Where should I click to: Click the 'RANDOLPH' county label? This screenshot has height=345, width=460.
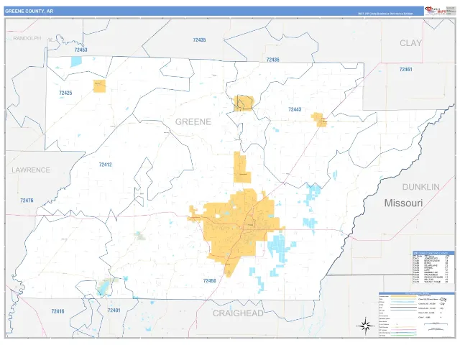pyautogui.click(x=27, y=38)
